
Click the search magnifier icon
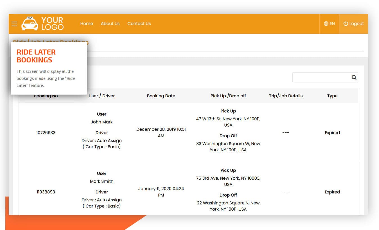click(x=354, y=77)
